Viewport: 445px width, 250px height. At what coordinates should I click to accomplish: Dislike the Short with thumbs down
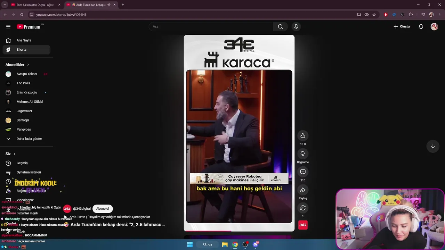click(x=303, y=154)
